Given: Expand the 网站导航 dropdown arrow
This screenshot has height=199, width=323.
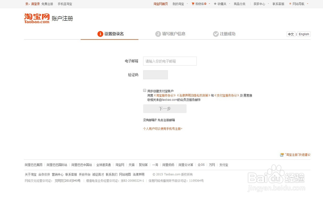Looking at the screenshot, I should (x=307, y=4).
